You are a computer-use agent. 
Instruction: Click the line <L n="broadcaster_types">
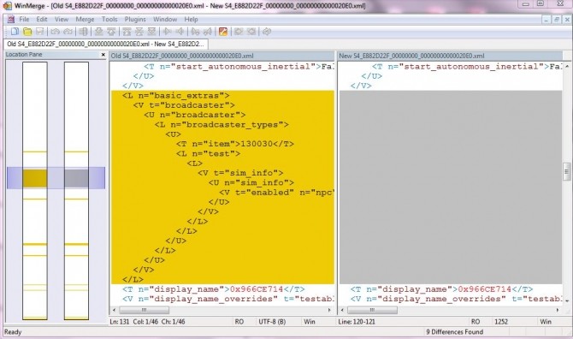(x=222, y=125)
